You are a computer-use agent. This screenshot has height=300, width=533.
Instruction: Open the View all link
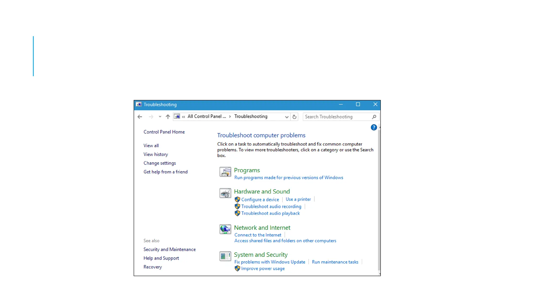tap(151, 146)
